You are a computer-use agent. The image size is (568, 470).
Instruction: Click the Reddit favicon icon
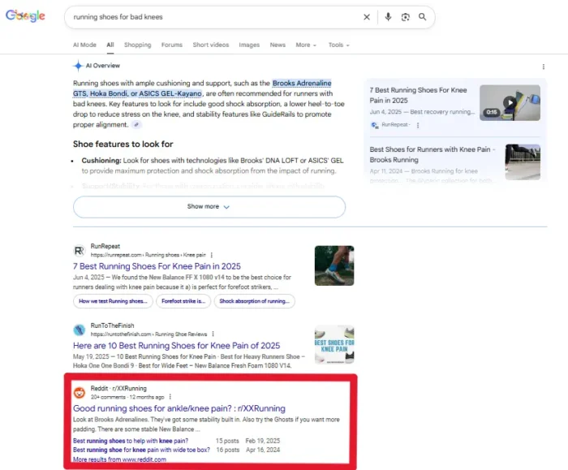[80, 392]
